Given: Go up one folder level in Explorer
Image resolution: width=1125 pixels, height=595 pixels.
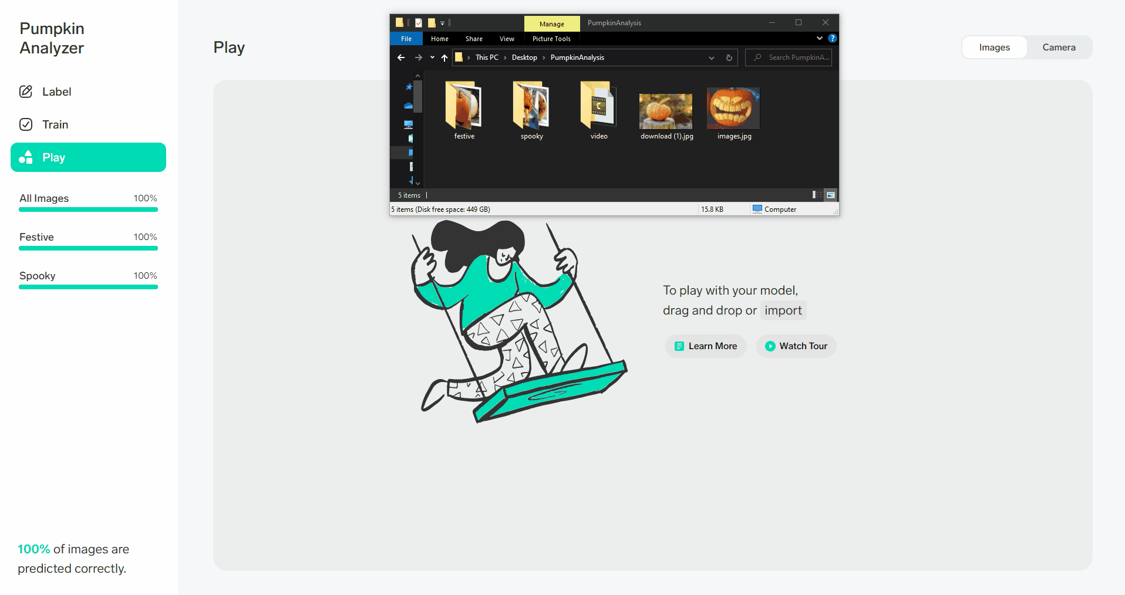Looking at the screenshot, I should click(444, 58).
